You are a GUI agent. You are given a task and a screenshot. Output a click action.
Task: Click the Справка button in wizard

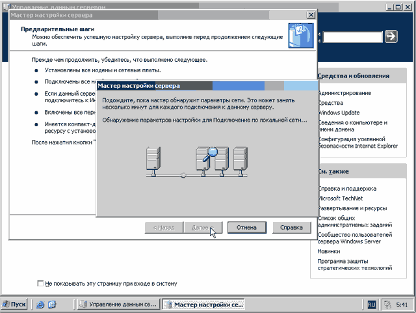tap(291, 228)
